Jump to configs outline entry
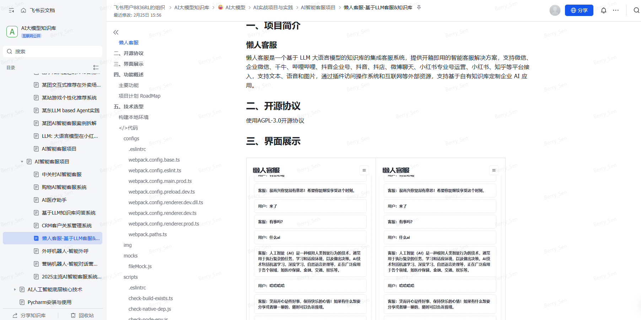The width and height of the screenshot is (641, 320). [x=131, y=139]
